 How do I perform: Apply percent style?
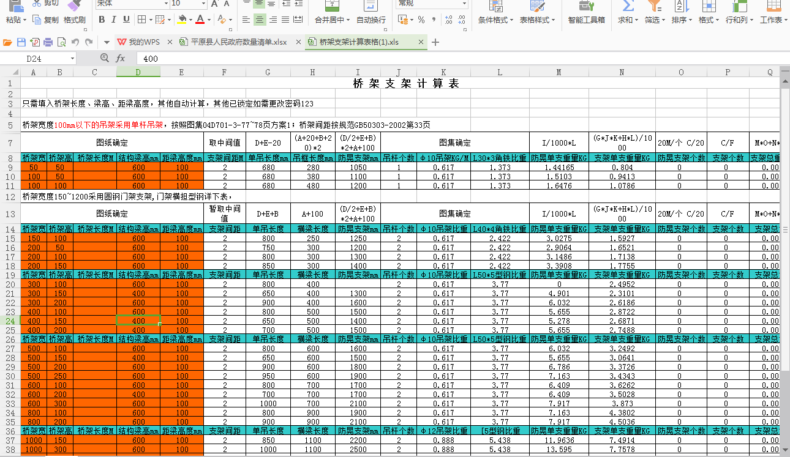tap(421, 20)
